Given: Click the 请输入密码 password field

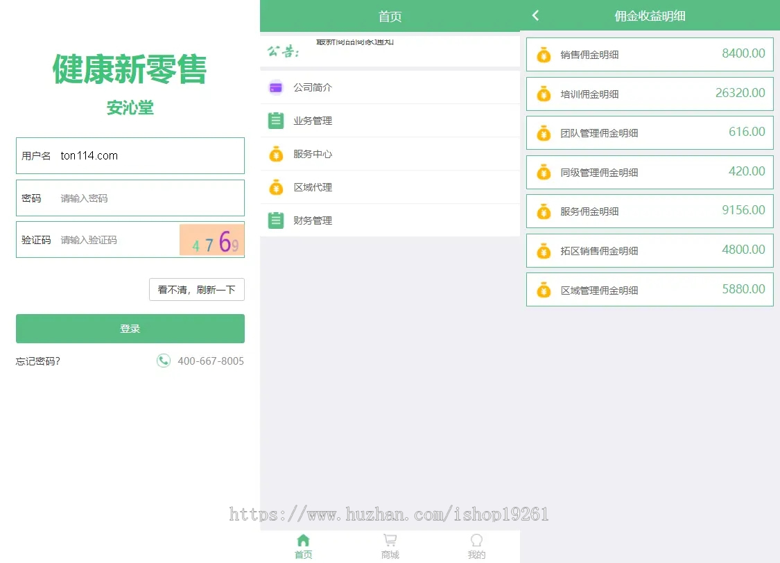Looking at the screenshot, I should (130, 198).
